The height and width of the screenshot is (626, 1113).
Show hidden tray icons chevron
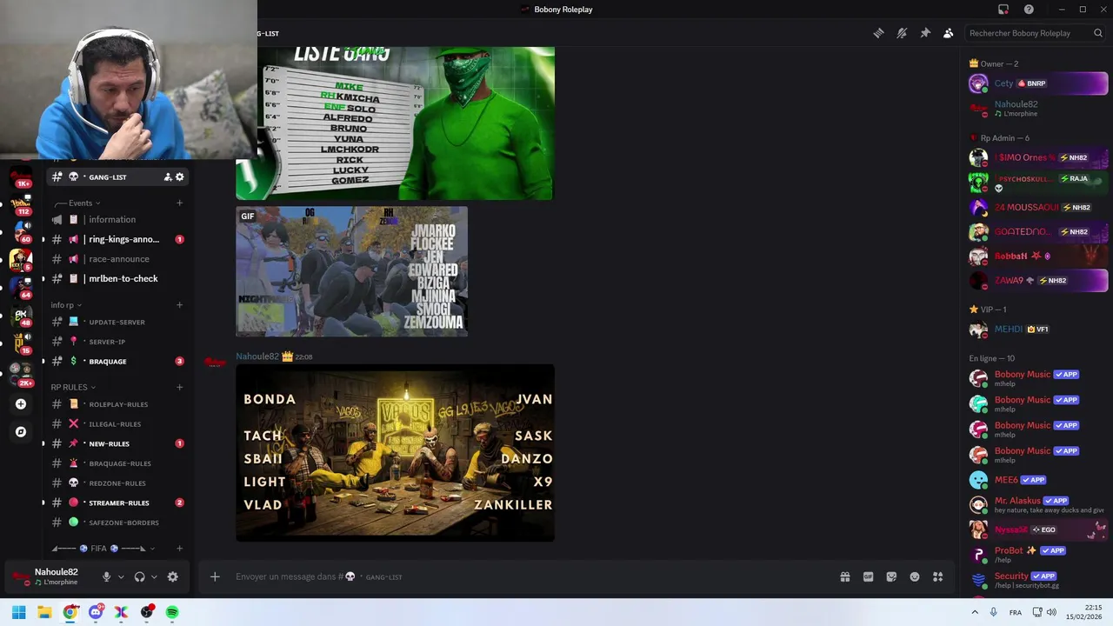[975, 612]
